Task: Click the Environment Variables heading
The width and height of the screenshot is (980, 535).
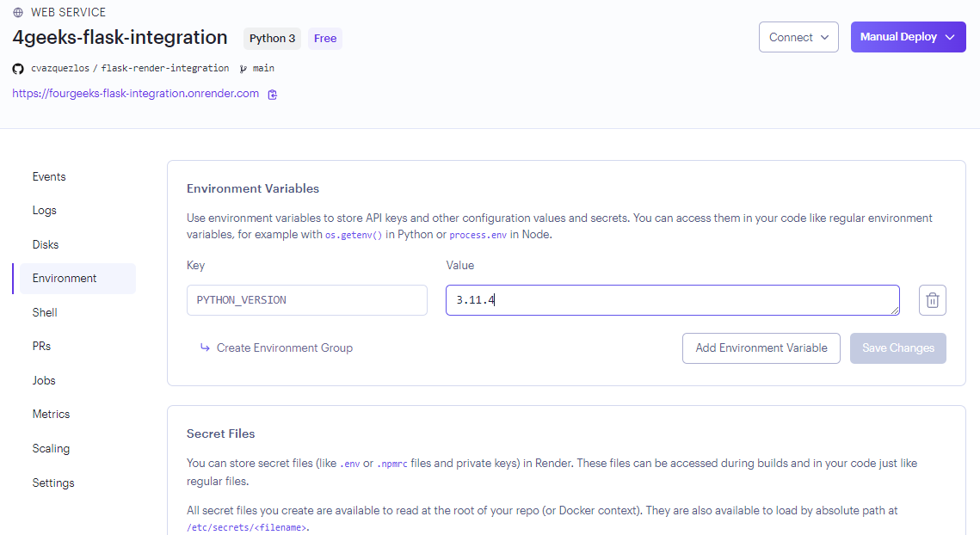Action: (x=252, y=188)
